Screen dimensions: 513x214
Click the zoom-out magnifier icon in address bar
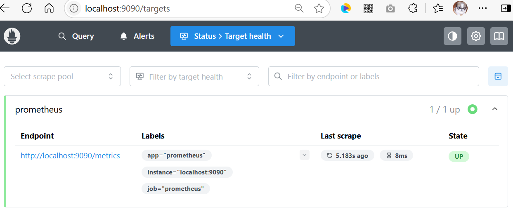299,8
